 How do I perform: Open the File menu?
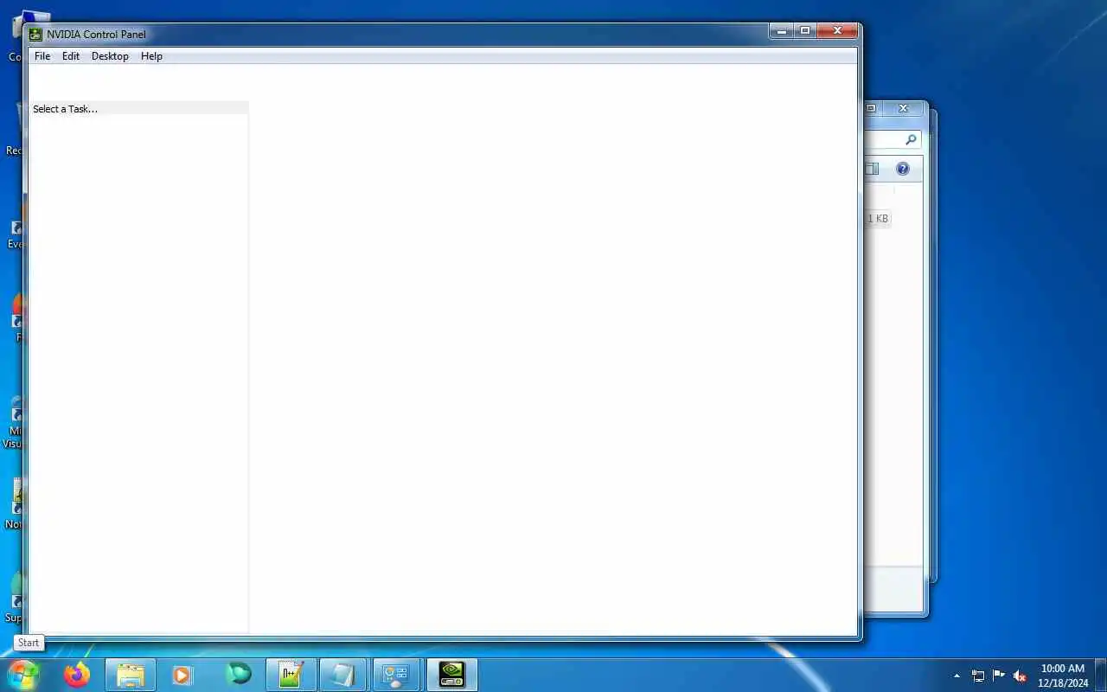tap(42, 56)
